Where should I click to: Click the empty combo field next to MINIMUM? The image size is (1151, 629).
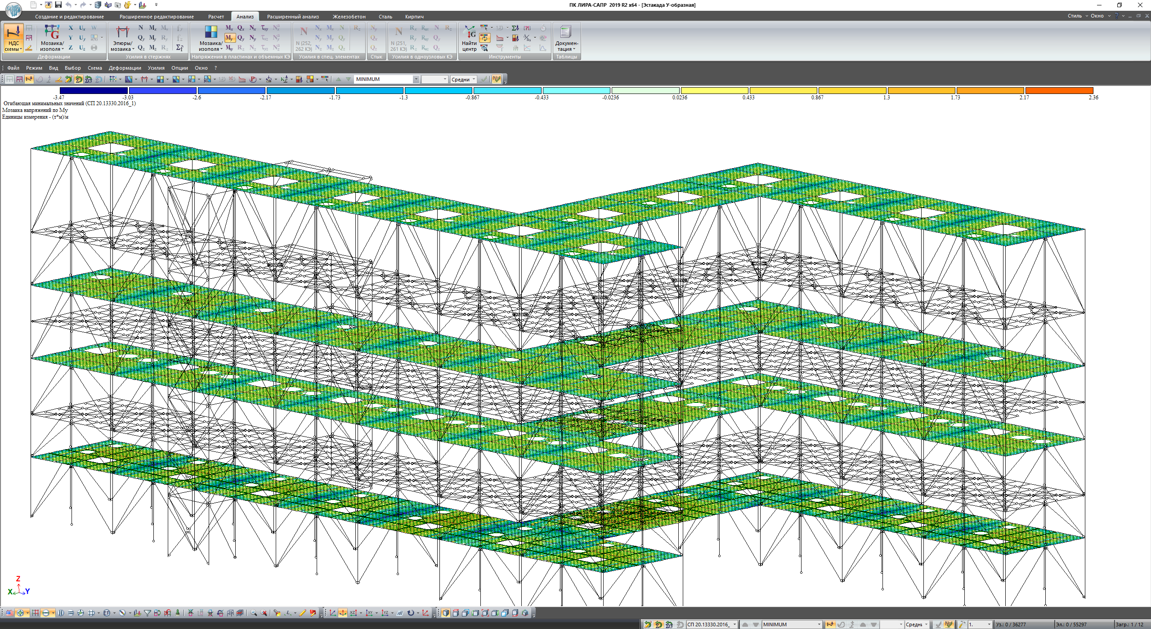point(434,80)
